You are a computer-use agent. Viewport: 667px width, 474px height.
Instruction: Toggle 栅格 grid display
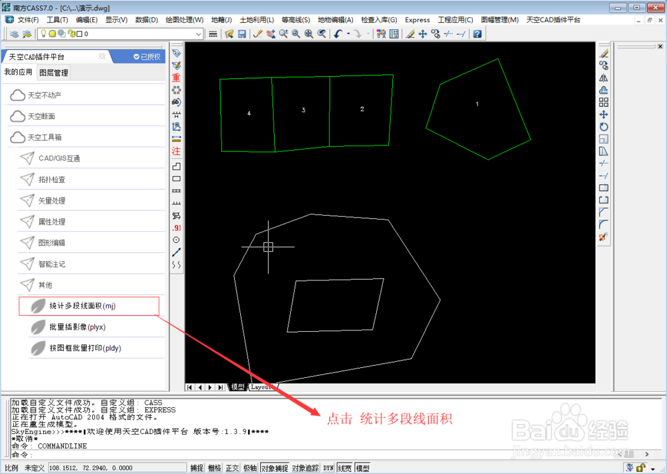pyautogui.click(x=214, y=468)
